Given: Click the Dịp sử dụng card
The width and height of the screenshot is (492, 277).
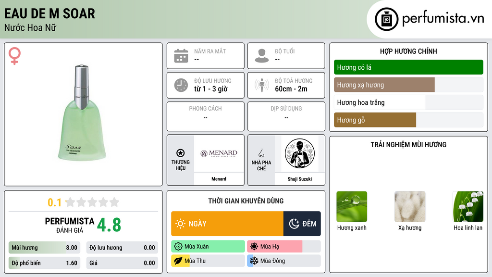Looking at the screenshot, I should point(286,116).
